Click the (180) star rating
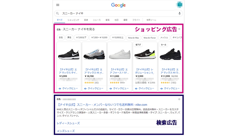 pyautogui.click(x=168, y=83)
